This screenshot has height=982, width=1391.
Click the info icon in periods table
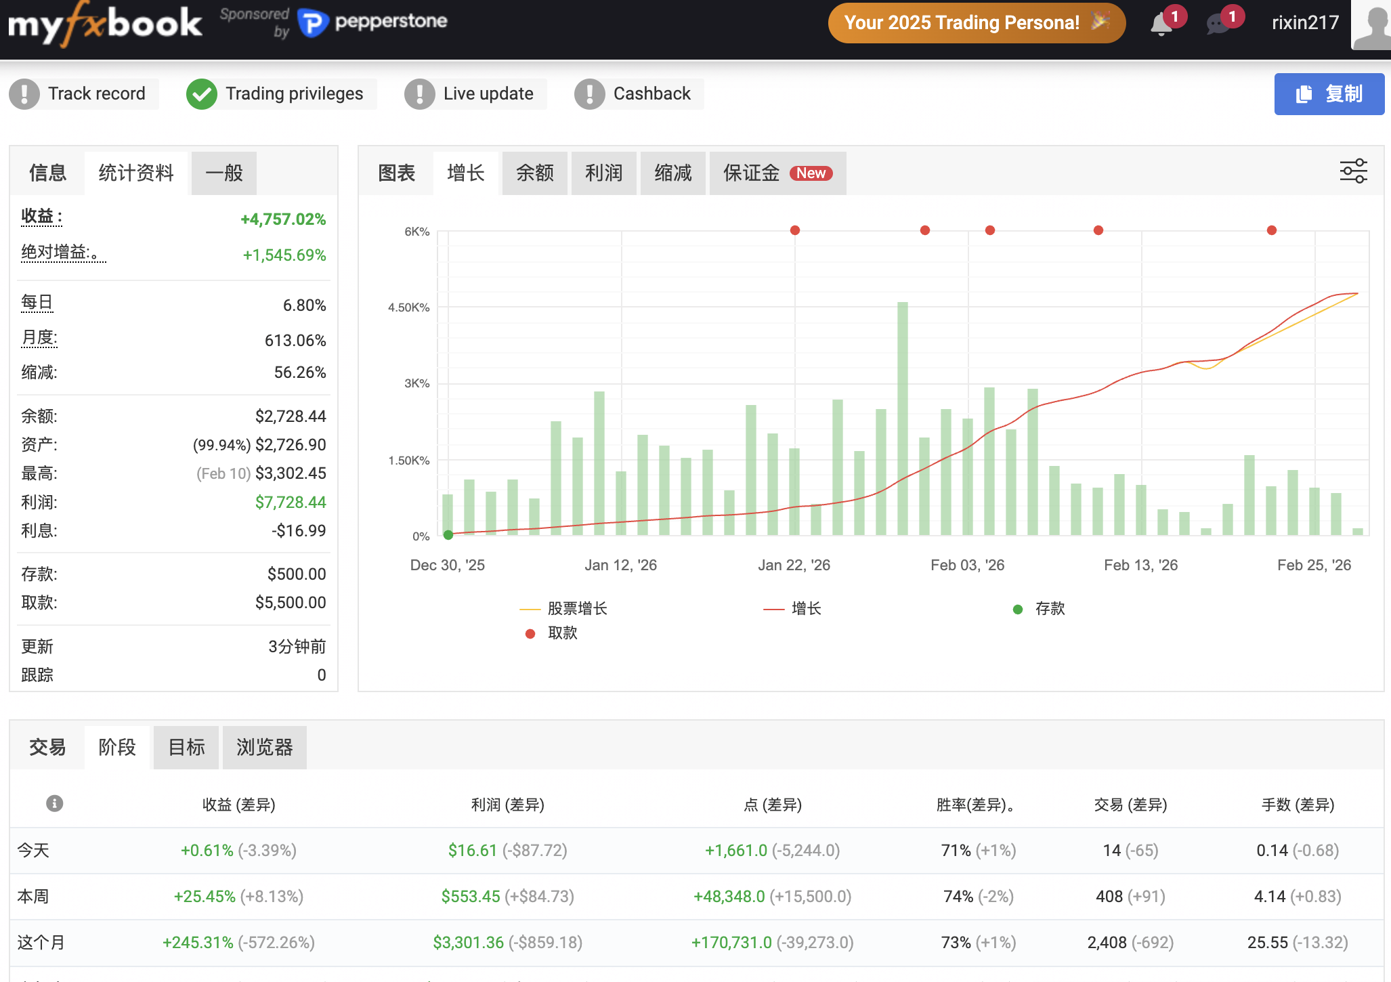[x=54, y=803]
